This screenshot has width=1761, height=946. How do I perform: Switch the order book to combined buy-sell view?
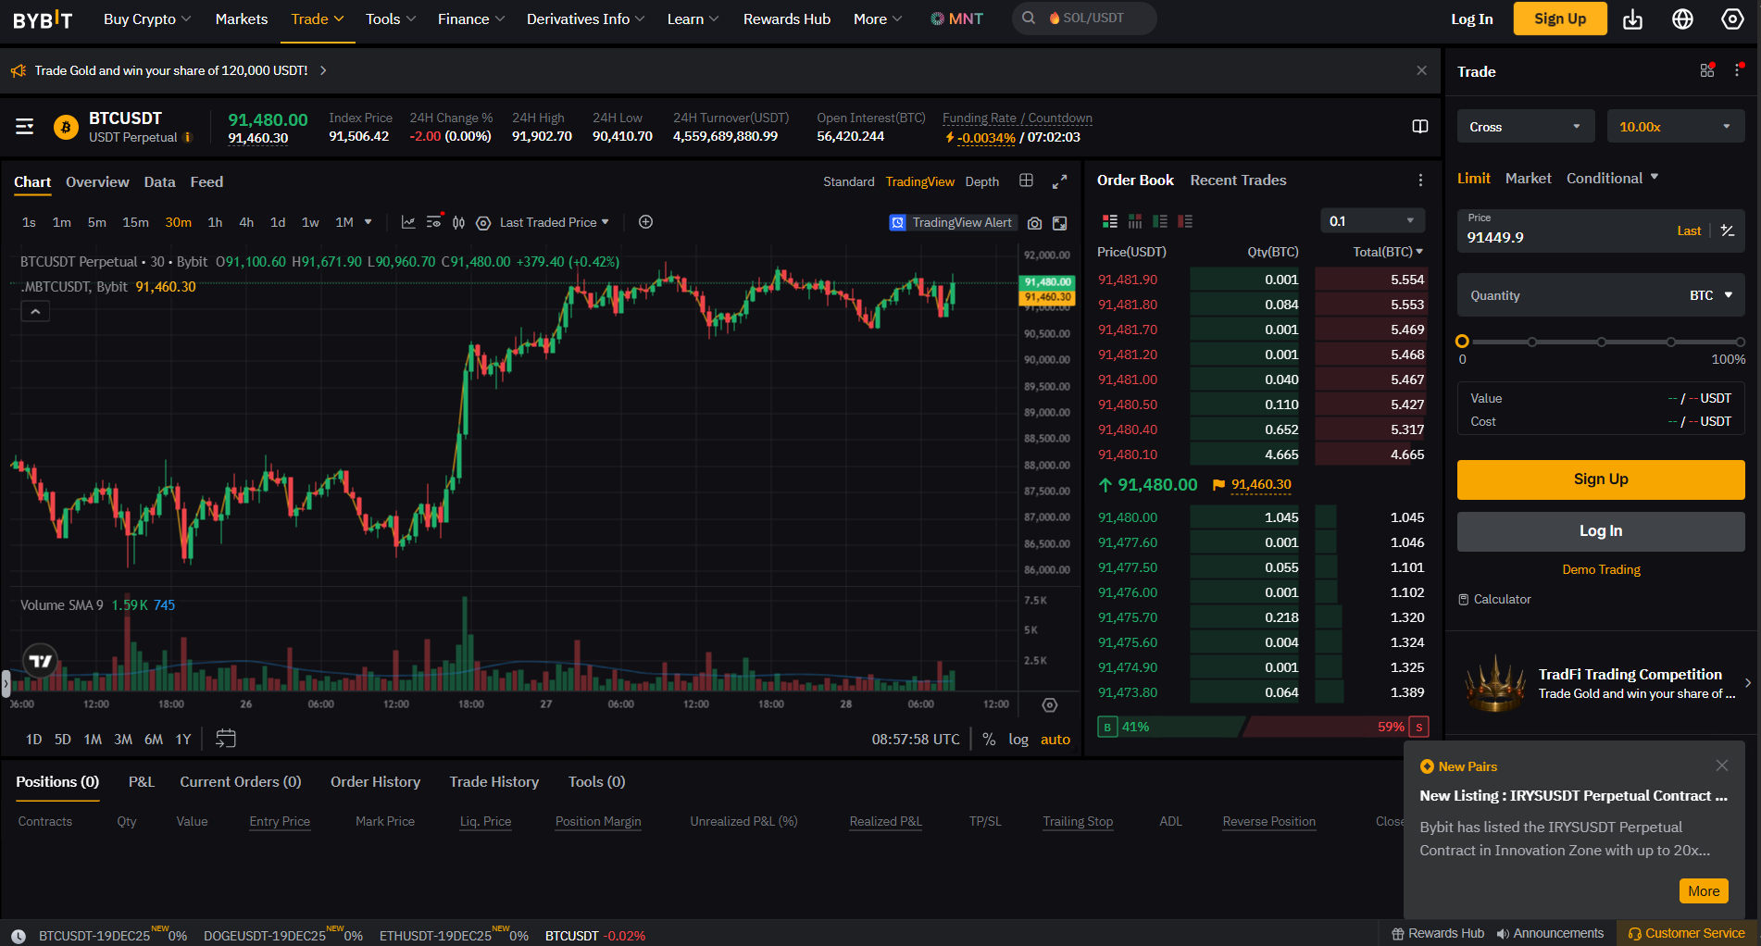click(x=1110, y=220)
